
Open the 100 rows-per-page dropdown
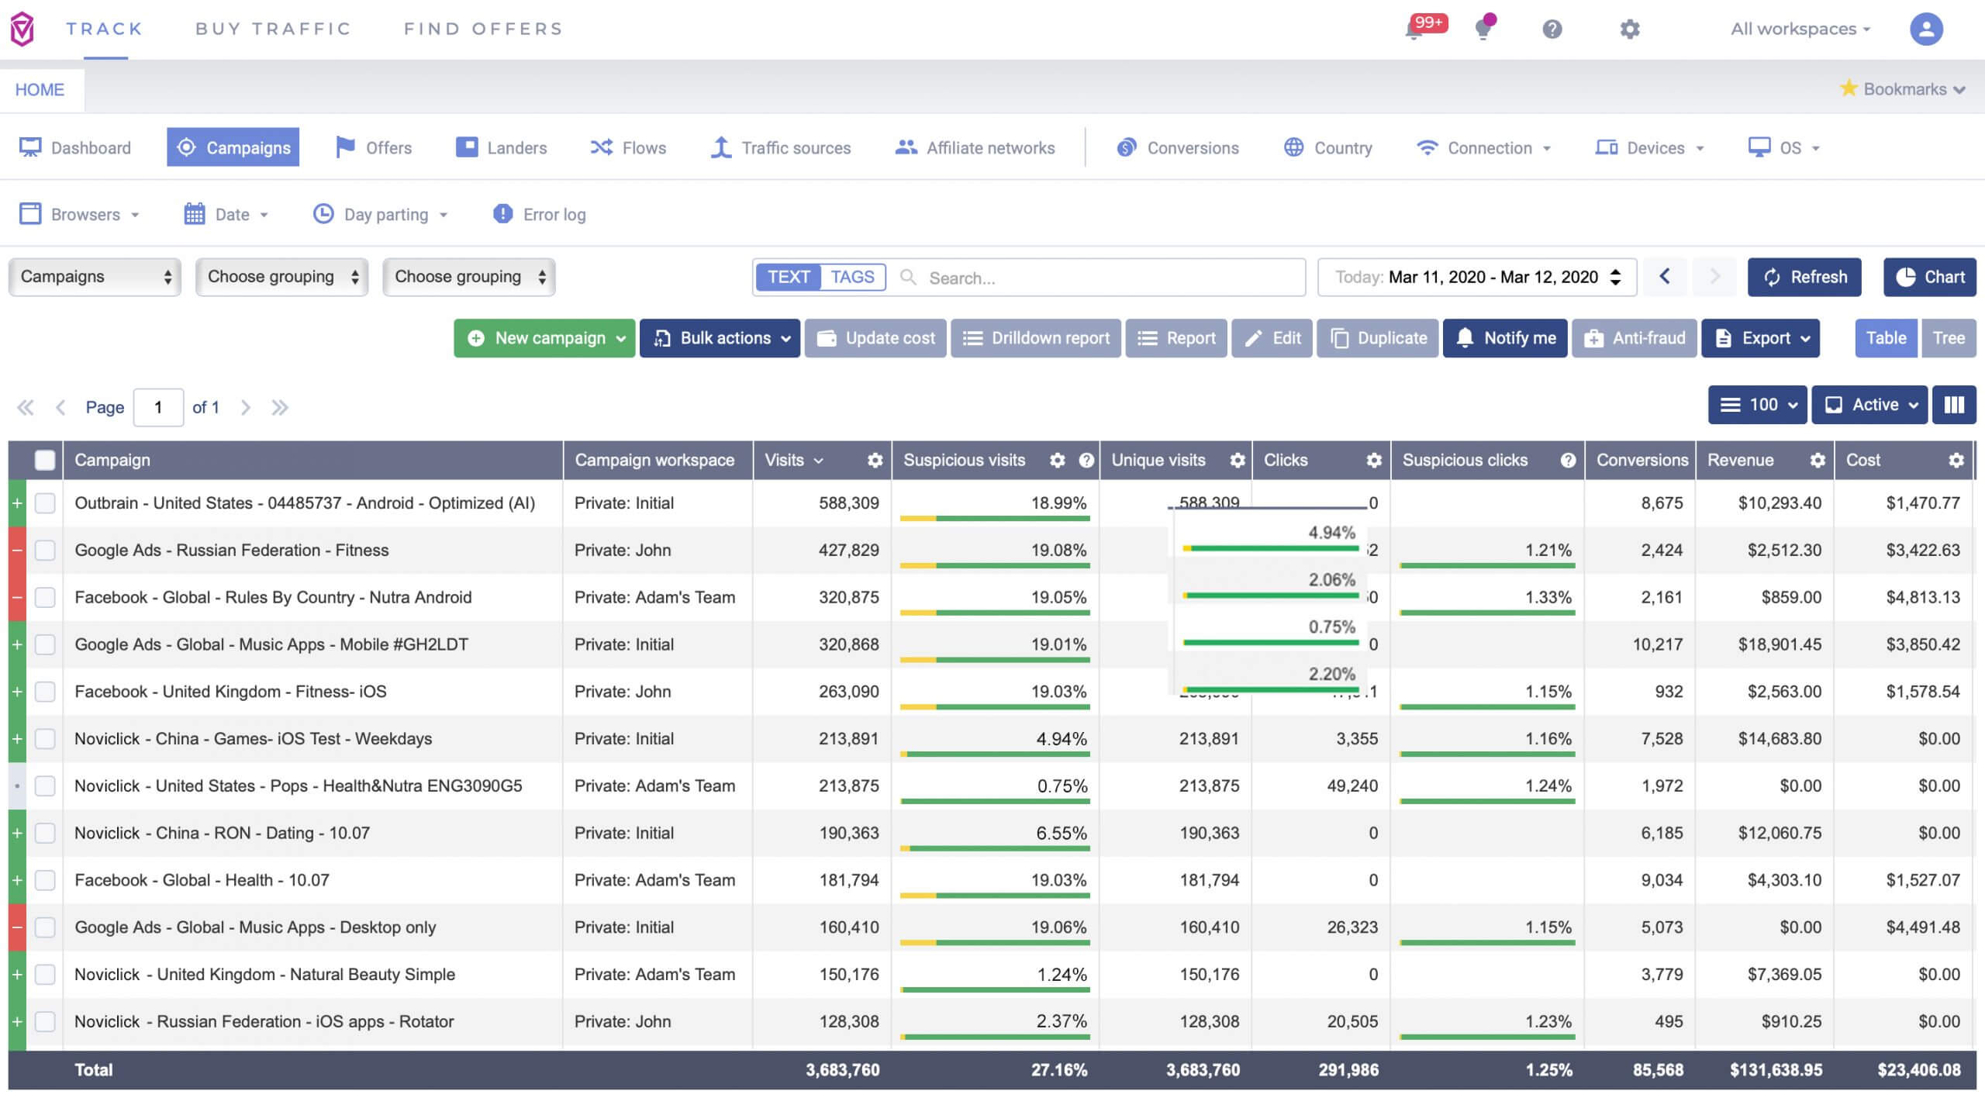pyautogui.click(x=1757, y=405)
